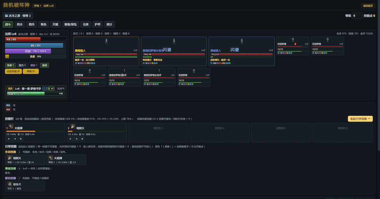Toggle the 法力 1 potion setting

[22, 65]
